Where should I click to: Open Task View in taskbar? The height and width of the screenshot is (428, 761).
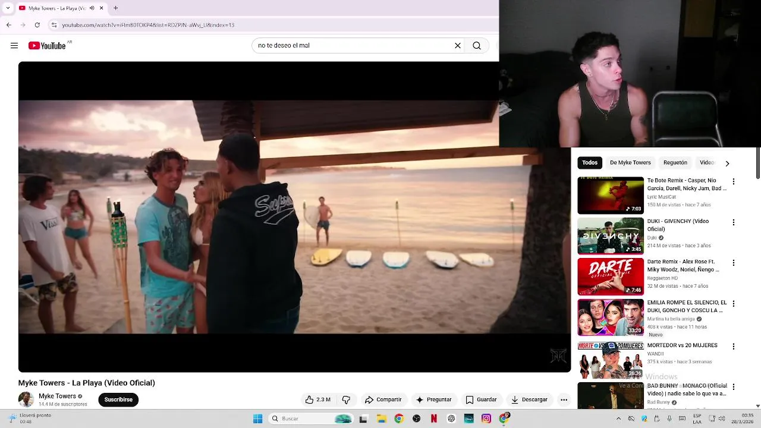pos(363,419)
